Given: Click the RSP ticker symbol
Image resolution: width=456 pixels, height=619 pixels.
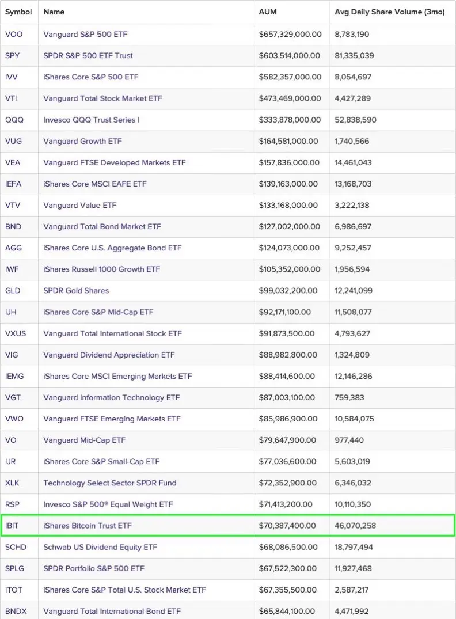Looking at the screenshot, I should pyautogui.click(x=12, y=504).
